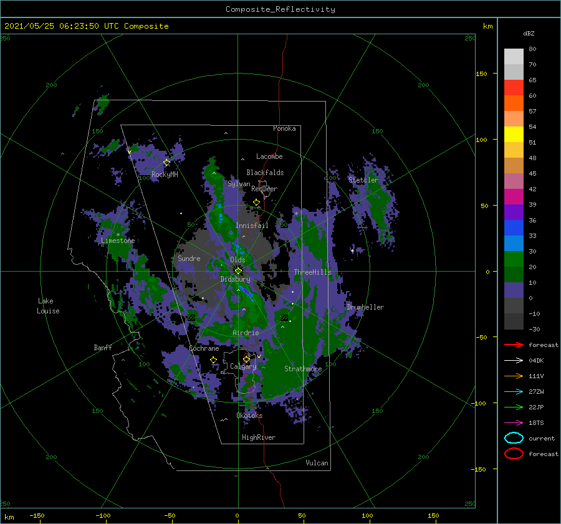Select the orange 57-60 dBZ color band
This screenshot has height=524, width=561.
(514, 103)
